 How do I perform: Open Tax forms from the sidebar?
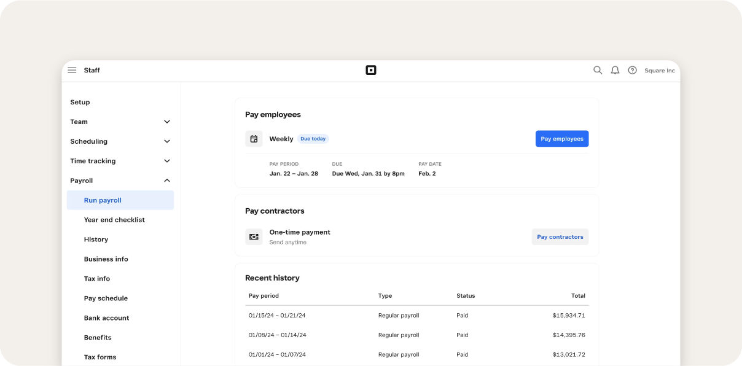[x=100, y=357]
